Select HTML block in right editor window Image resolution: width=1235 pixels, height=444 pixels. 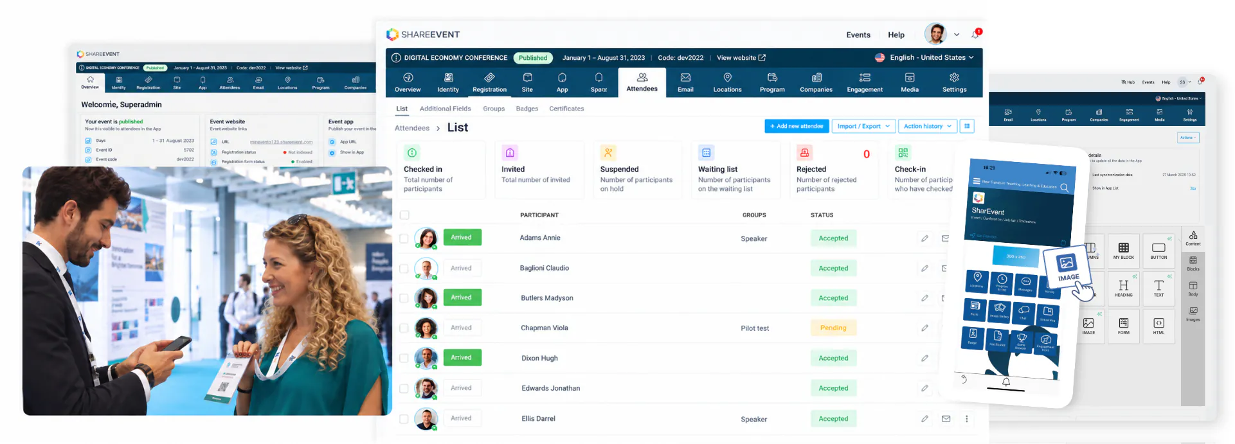[x=1158, y=326]
